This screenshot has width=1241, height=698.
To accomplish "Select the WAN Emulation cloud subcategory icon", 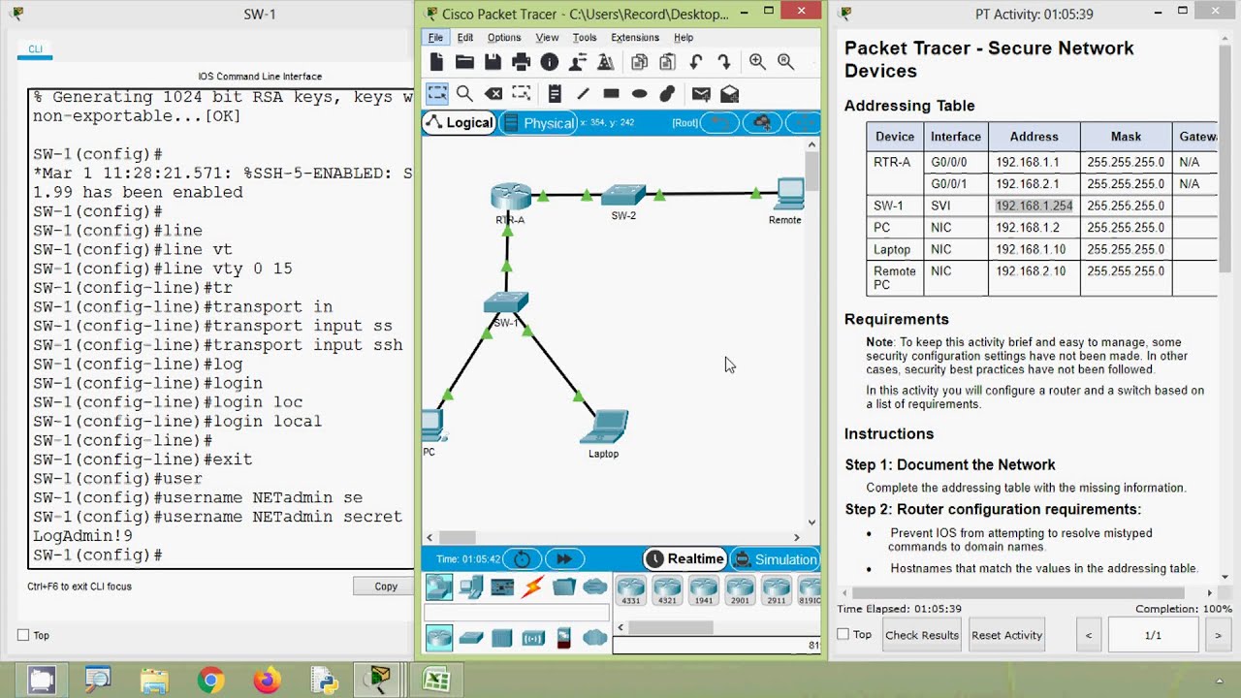I will [x=595, y=638].
